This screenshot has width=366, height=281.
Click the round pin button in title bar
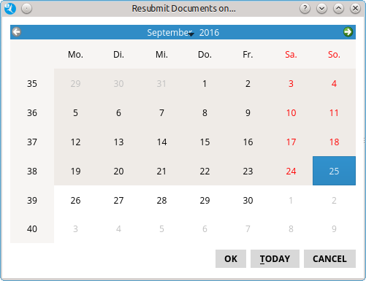[26, 9]
